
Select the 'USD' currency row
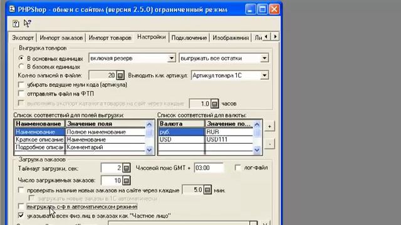(181, 139)
